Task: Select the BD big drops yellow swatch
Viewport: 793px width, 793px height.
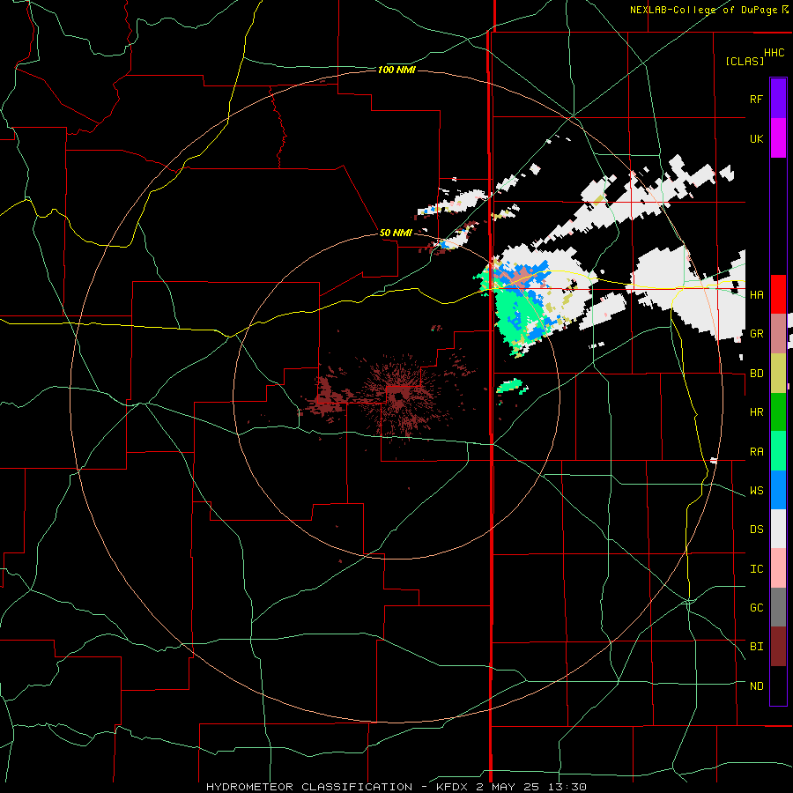Action: (778, 373)
